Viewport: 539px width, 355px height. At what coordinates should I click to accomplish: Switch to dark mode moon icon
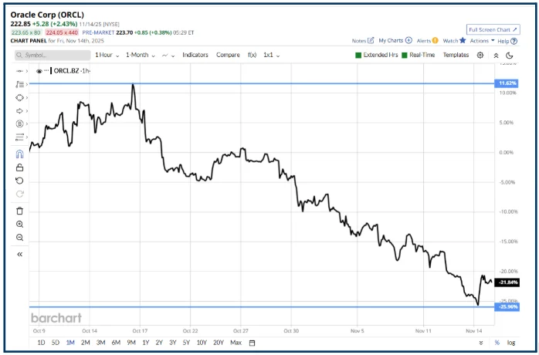510,56
